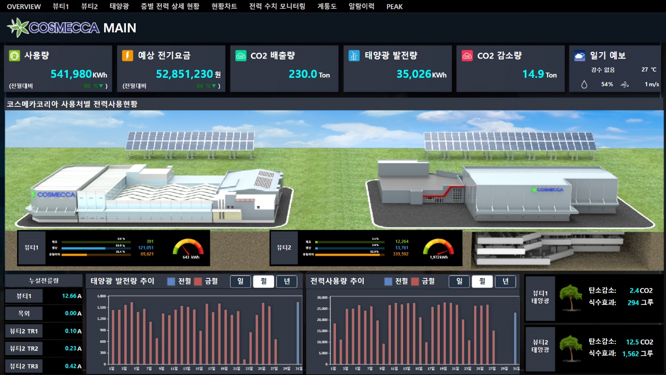Click the blue 태양광 발전량 icon

pos(354,56)
